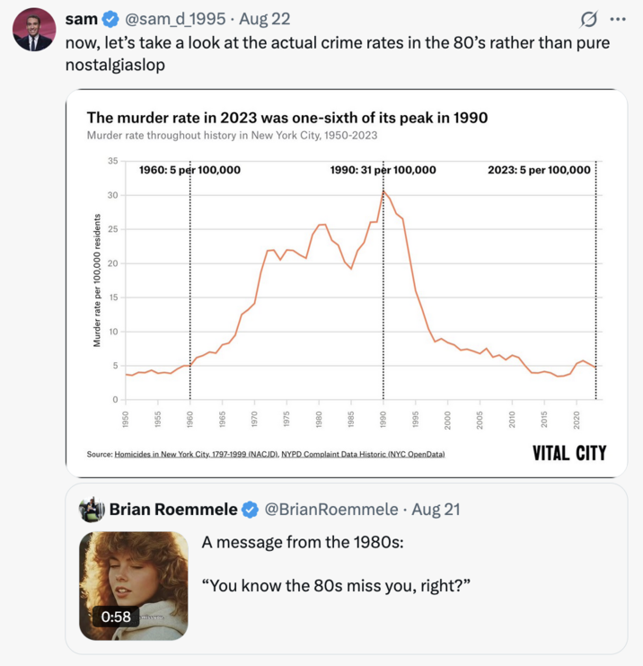Screen dimensions: 643x666
Task: Click the Vital City logo
Action: (569, 453)
